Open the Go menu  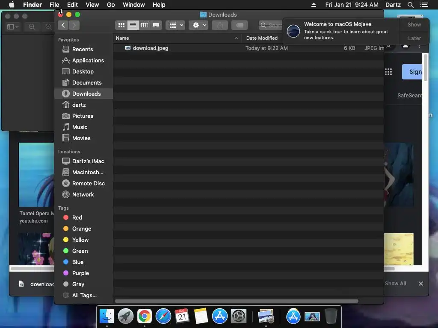[111, 5]
